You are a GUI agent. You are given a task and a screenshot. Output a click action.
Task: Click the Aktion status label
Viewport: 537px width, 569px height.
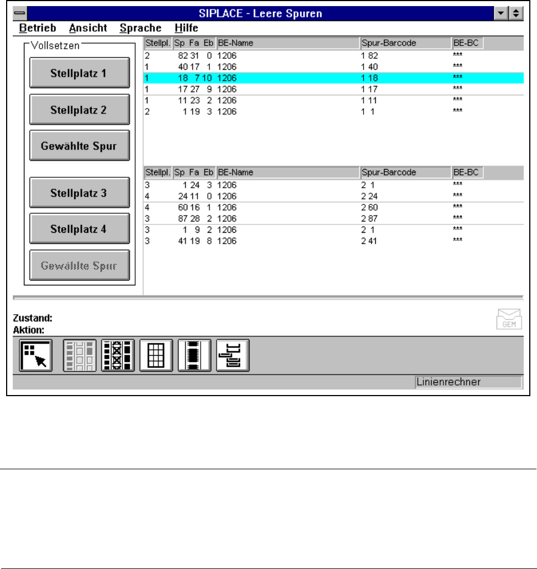pyautogui.click(x=29, y=330)
